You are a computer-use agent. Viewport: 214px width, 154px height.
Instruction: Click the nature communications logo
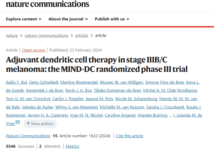point(48,4)
